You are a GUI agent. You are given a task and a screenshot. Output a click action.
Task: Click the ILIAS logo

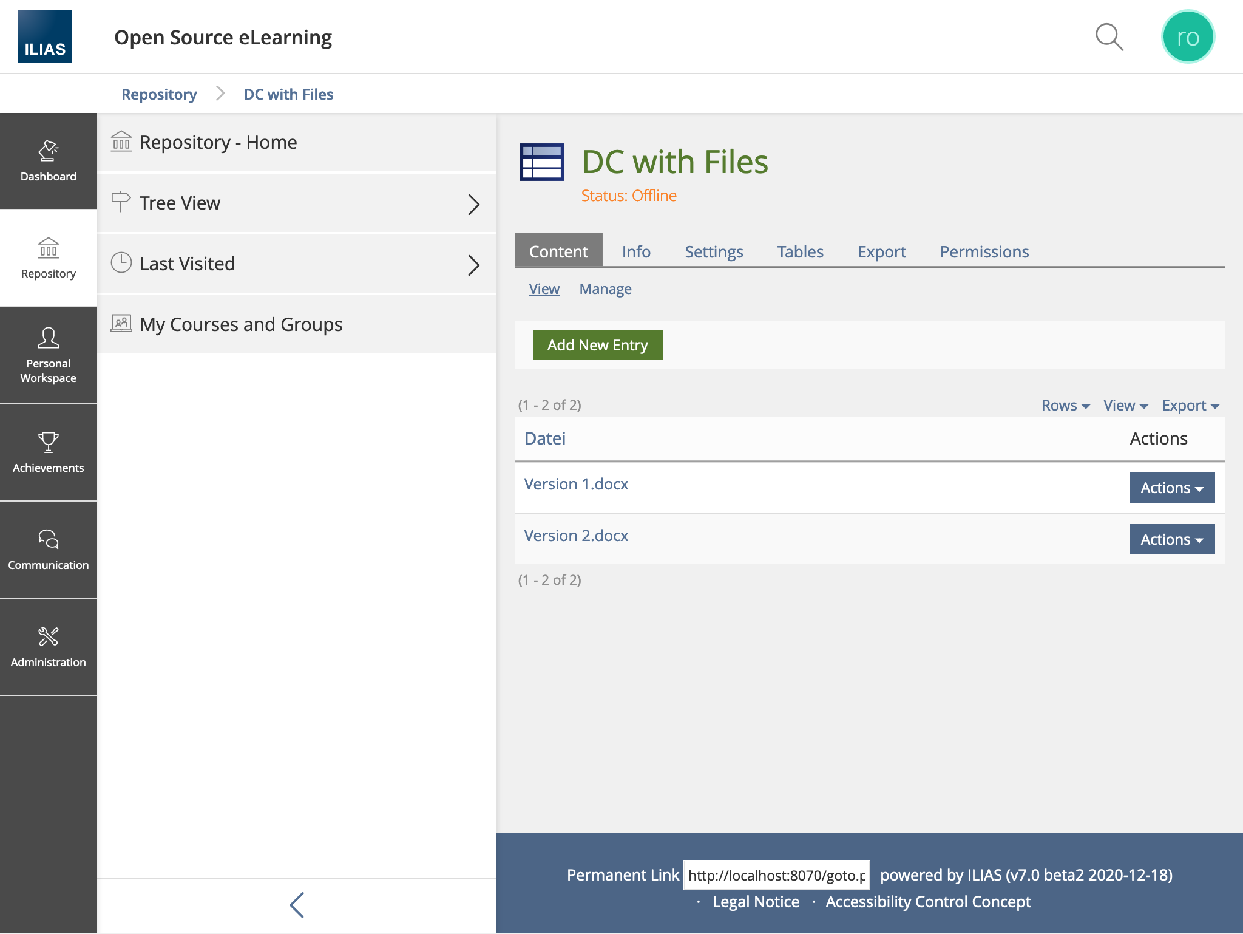[x=45, y=36]
